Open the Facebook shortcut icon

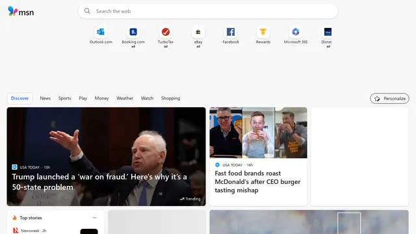[x=231, y=32]
